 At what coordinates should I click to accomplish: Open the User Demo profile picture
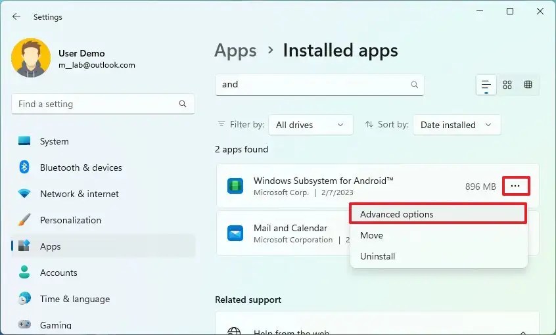click(31, 58)
